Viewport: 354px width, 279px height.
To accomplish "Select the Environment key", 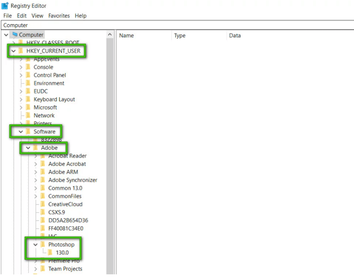I will [x=49, y=83].
